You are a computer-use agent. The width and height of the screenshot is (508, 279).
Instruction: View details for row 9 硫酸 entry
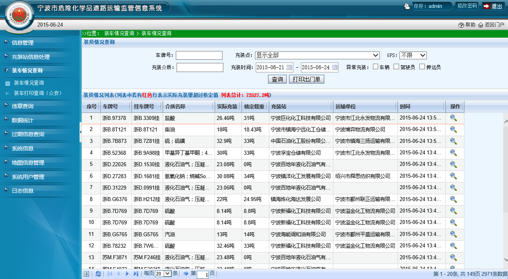click(x=453, y=211)
